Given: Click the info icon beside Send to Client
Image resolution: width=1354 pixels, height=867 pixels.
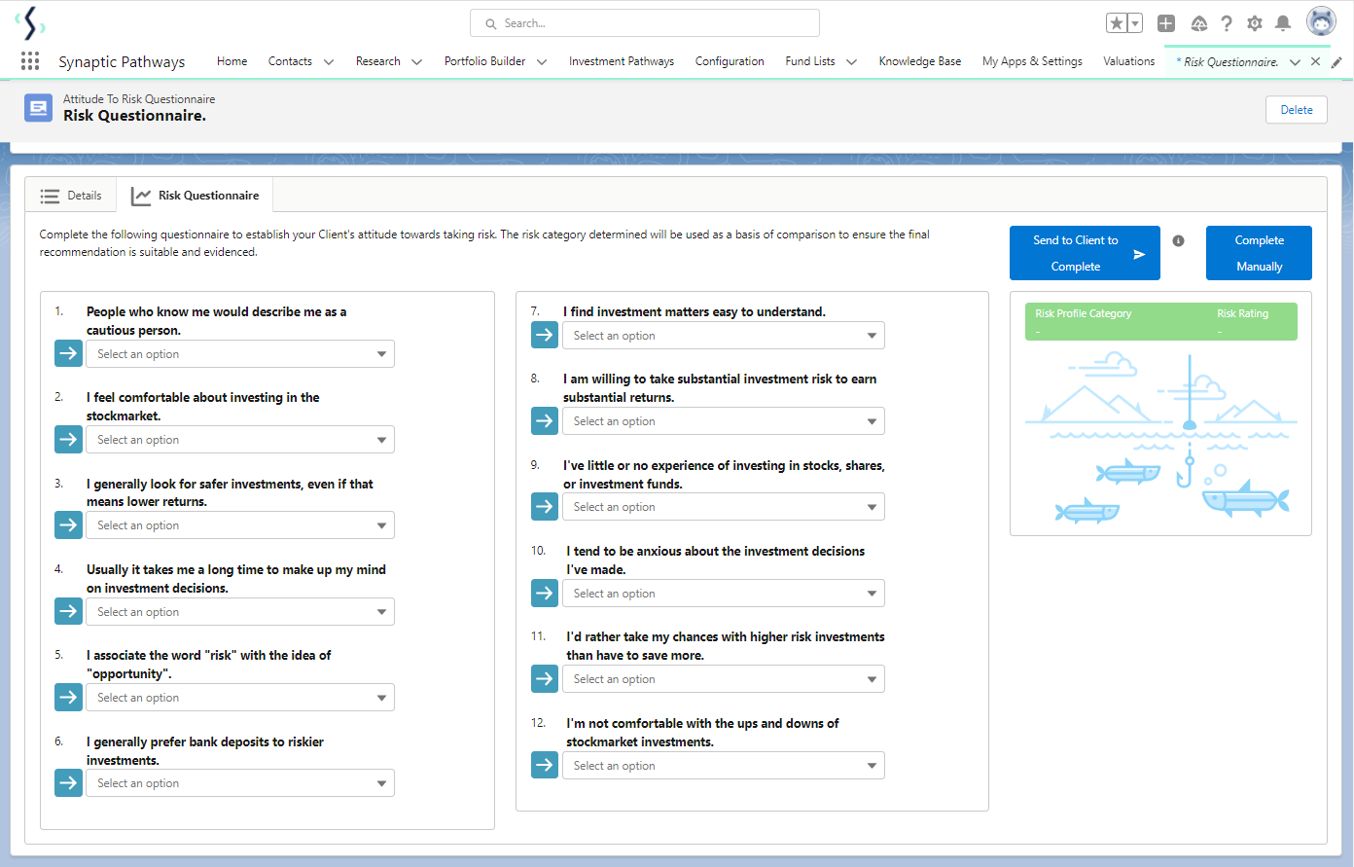Looking at the screenshot, I should pyautogui.click(x=1178, y=240).
